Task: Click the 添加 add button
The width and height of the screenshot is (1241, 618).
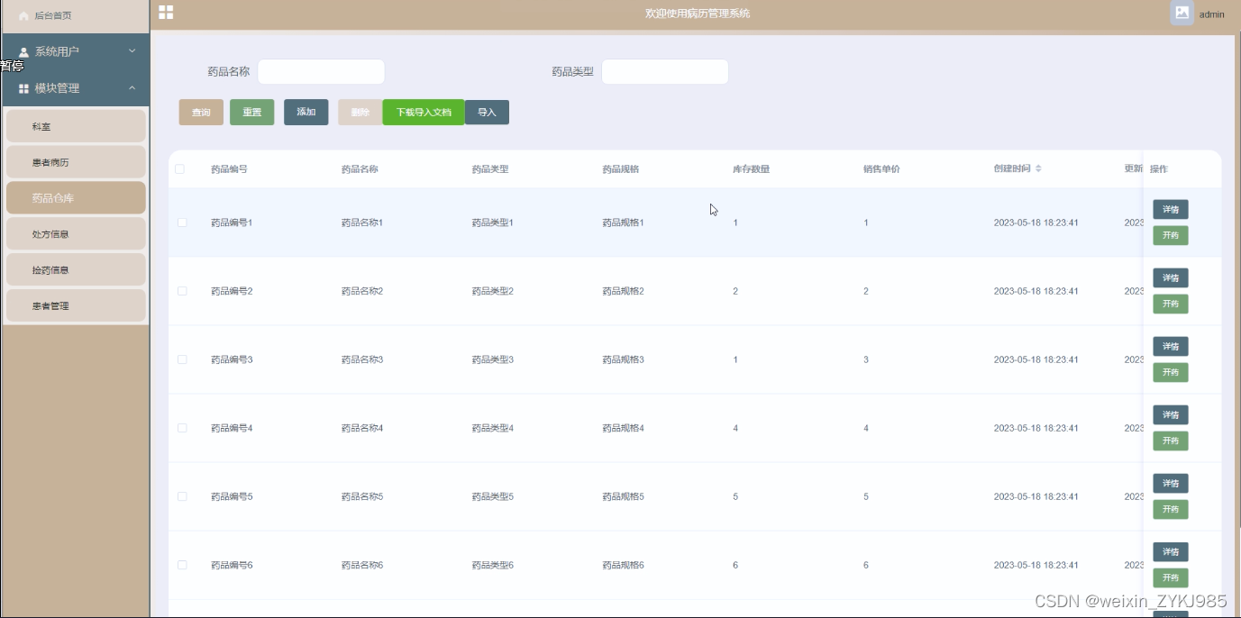Action: point(306,112)
